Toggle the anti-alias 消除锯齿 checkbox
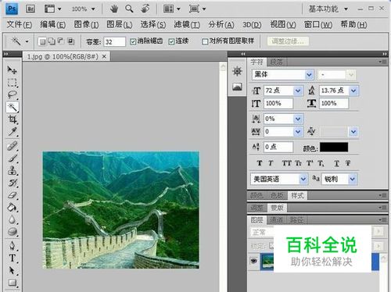 click(133, 41)
